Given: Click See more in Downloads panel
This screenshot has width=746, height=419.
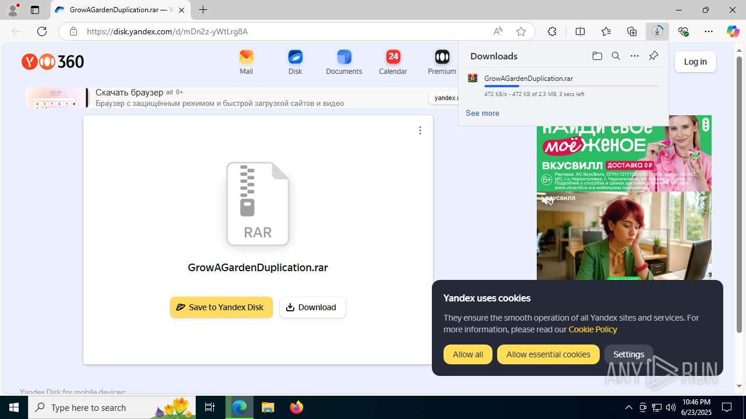Looking at the screenshot, I should click(x=482, y=113).
